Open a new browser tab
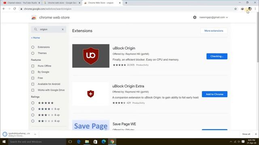259x145 pixels. pyautogui.click(x=126, y=3)
